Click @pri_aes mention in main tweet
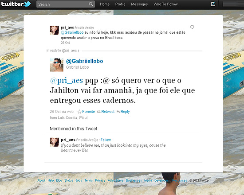The width and height of the screenshot is (244, 195). pos(67,81)
